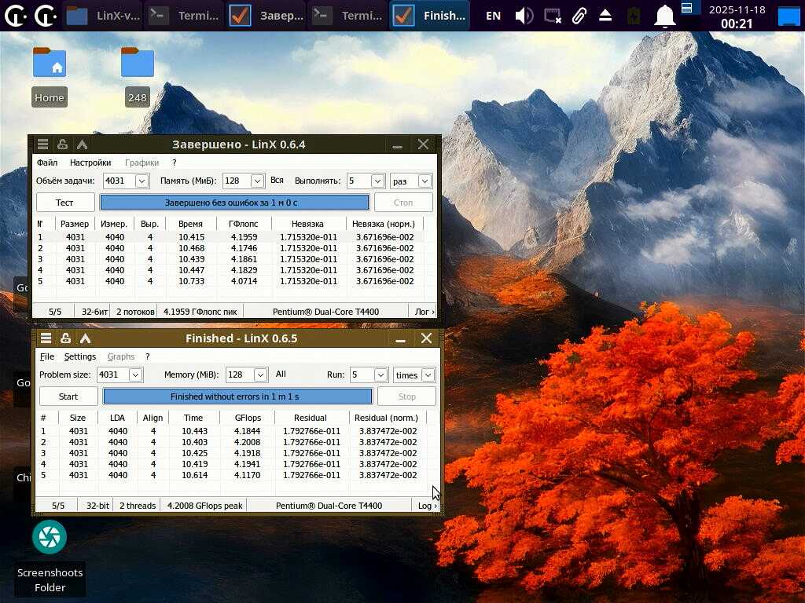Screen dimensions: 805x603
Task: Click 4.1959 ГФлопс пик status entry
Action: click(x=200, y=311)
